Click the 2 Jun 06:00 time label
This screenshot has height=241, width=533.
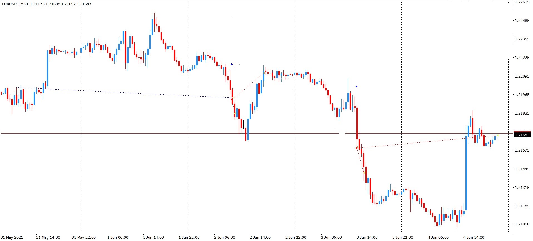[x=225, y=237]
